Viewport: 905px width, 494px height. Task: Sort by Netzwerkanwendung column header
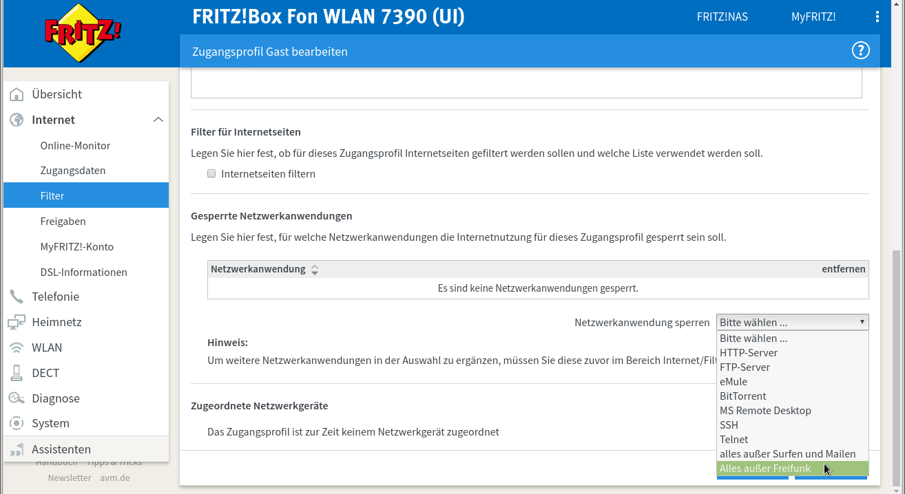click(x=258, y=269)
